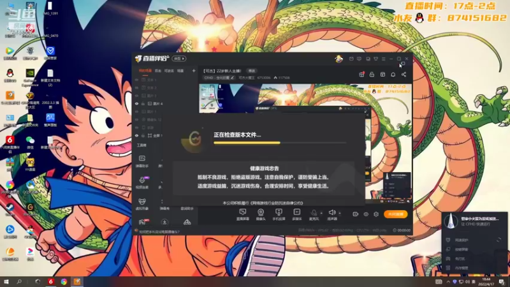Switch to the third scene tab

[x=169, y=71]
